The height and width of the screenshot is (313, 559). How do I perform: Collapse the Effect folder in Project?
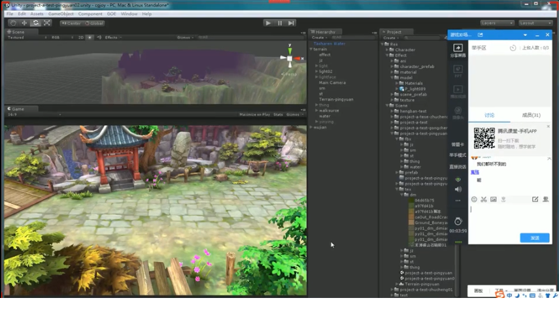pyautogui.click(x=388, y=56)
